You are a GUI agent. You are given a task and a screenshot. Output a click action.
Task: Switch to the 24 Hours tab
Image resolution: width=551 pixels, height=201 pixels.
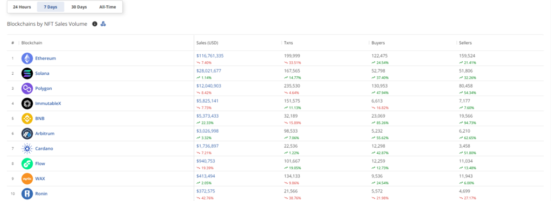pyautogui.click(x=22, y=7)
